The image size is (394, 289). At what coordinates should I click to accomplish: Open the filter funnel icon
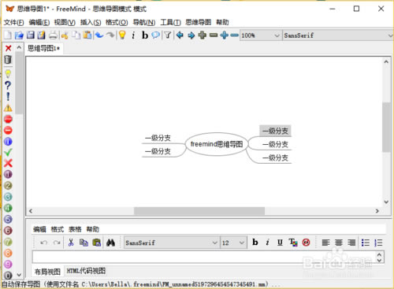168,35
